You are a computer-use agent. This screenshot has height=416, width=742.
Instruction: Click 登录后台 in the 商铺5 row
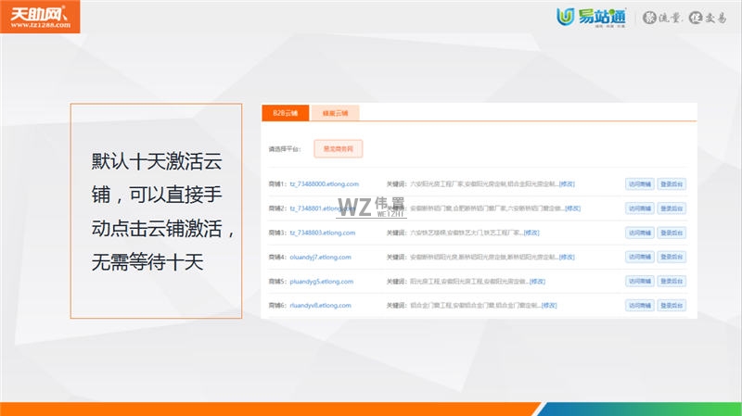[x=672, y=281]
